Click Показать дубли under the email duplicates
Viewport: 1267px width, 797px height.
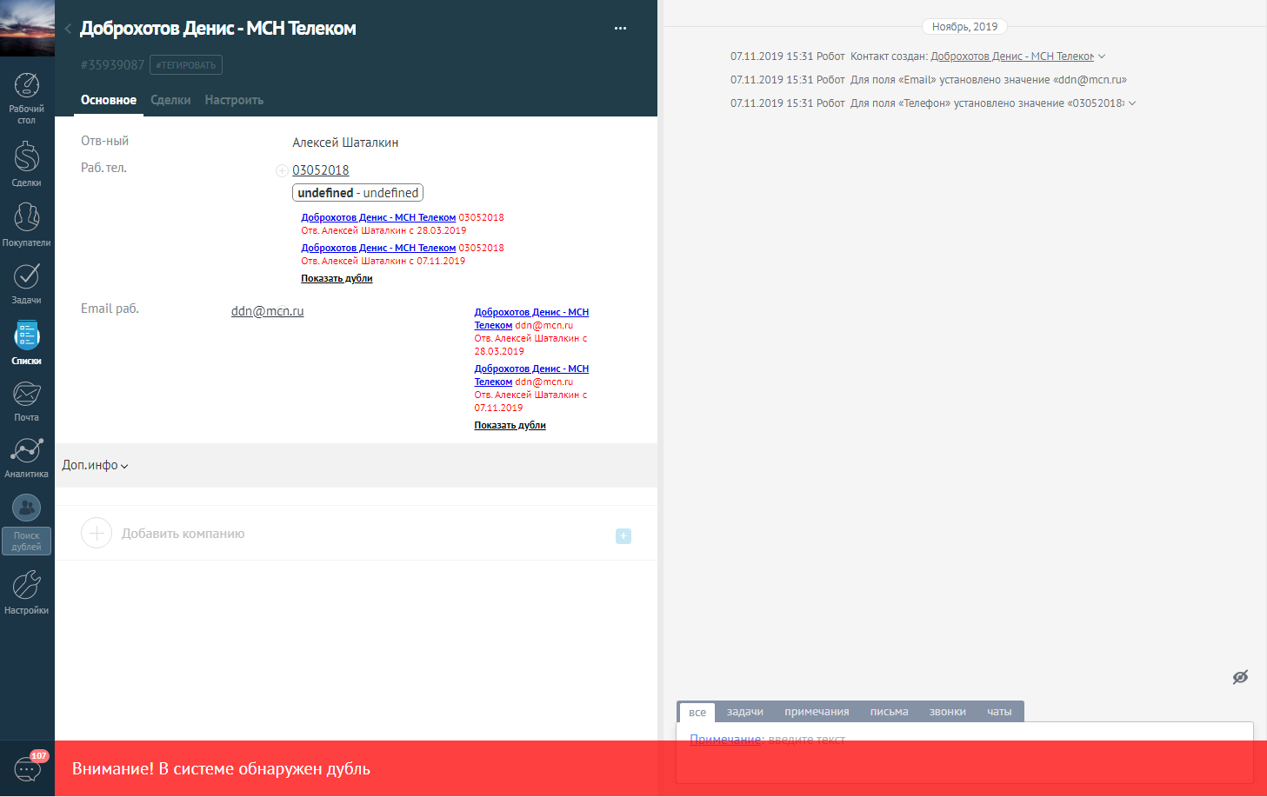pos(510,425)
